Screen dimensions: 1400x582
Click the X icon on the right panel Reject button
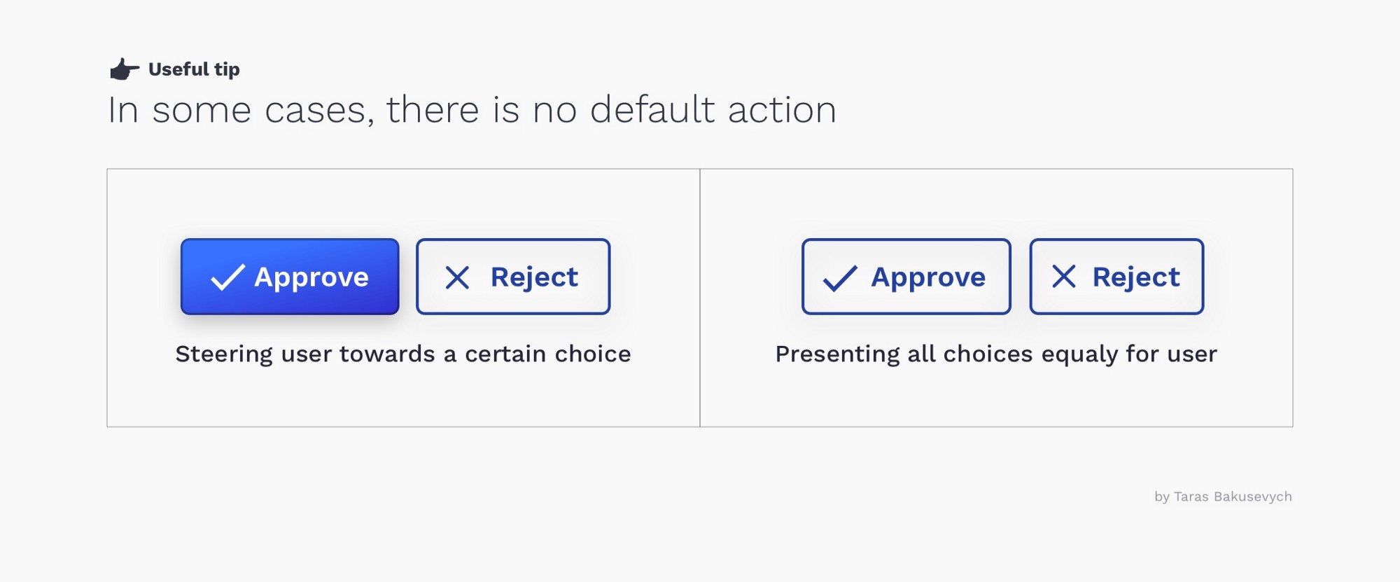click(1064, 277)
